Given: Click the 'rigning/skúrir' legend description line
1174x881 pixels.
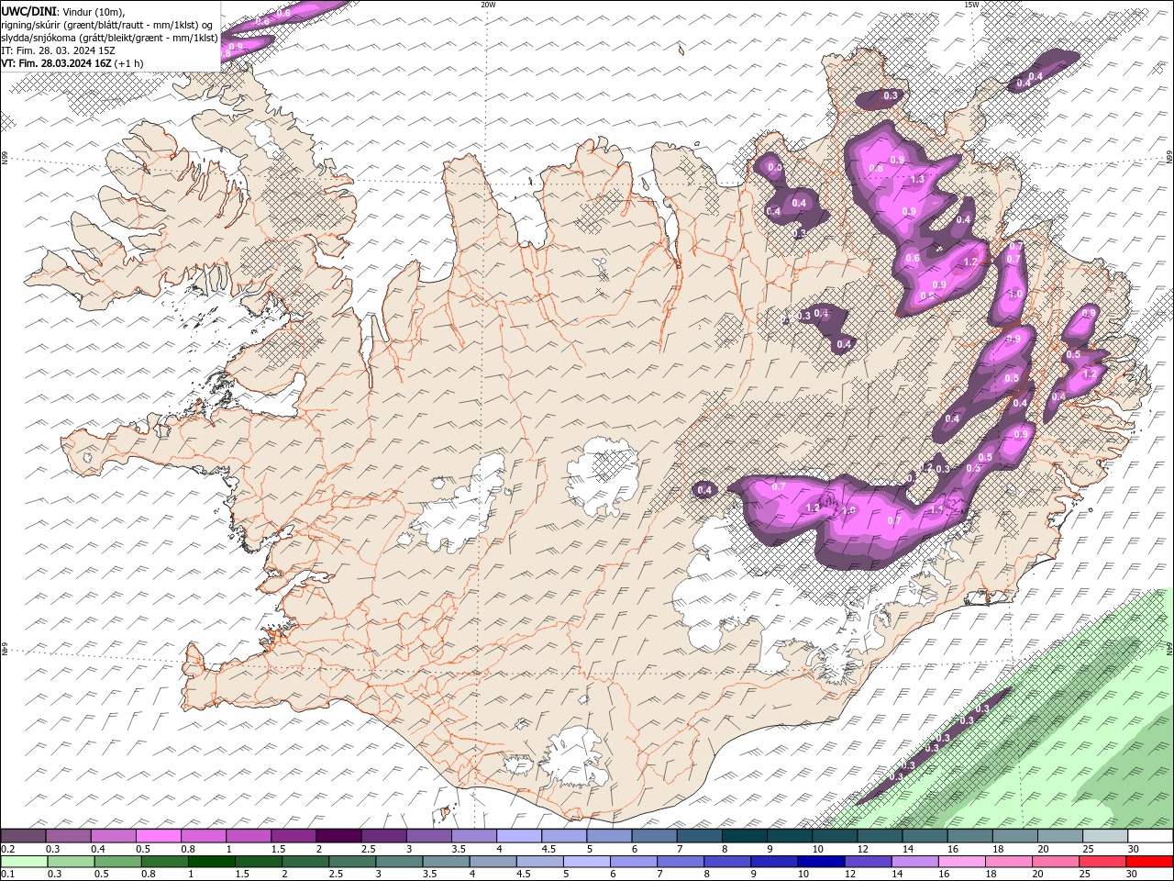Looking at the screenshot, I should click(x=108, y=25).
